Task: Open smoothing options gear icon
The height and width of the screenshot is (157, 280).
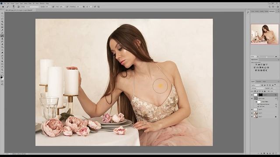Action: [x=84, y=7]
